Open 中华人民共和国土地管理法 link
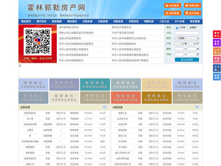Viewport: 221px width, 166px height. point(74,49)
